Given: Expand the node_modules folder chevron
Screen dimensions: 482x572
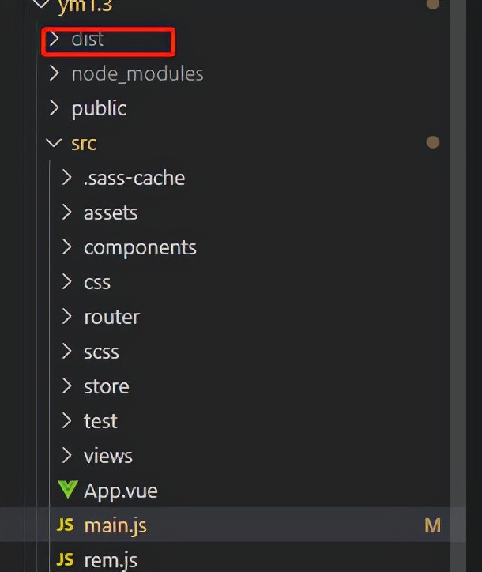Looking at the screenshot, I should pos(54,73).
